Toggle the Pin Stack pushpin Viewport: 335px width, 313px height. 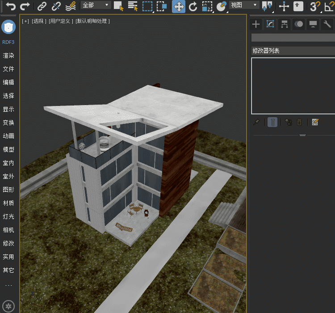256,122
